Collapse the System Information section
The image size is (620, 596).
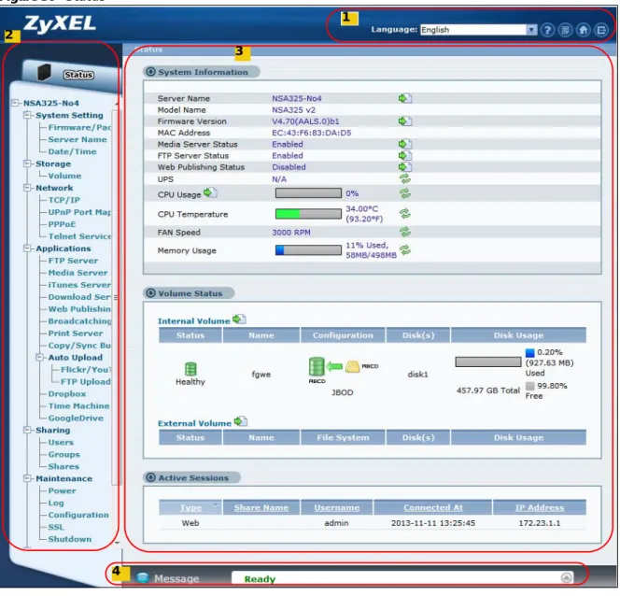point(150,72)
